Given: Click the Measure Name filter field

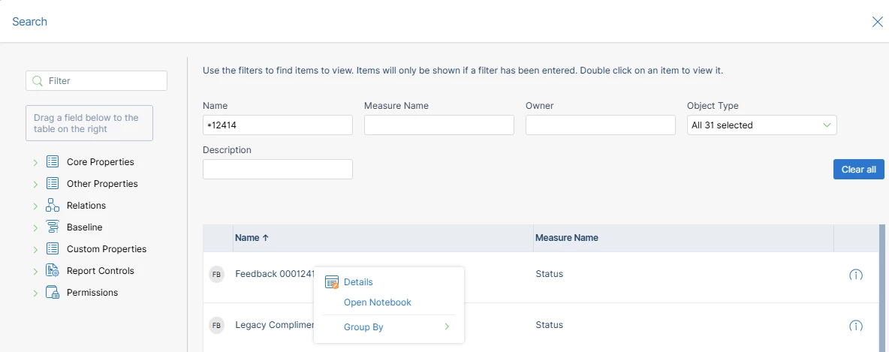Looking at the screenshot, I should click(x=438, y=125).
